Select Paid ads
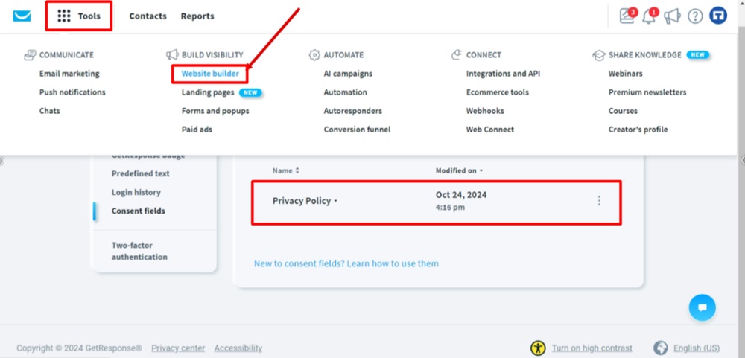Viewport: 745px width, 358px height. click(x=197, y=130)
